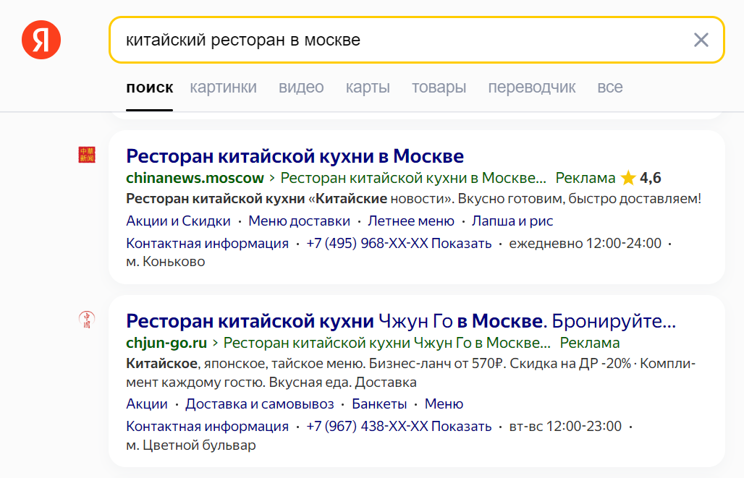Open the видео tab
The width and height of the screenshot is (744, 478).
tap(301, 88)
